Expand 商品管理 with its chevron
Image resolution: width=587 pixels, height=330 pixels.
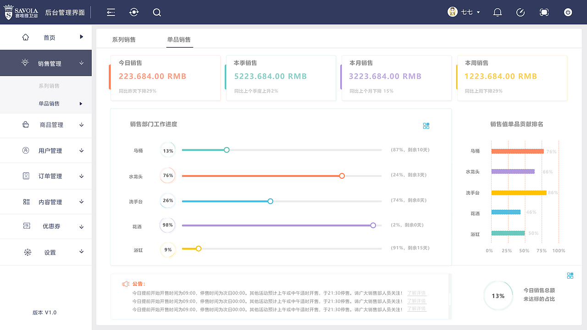pos(82,125)
